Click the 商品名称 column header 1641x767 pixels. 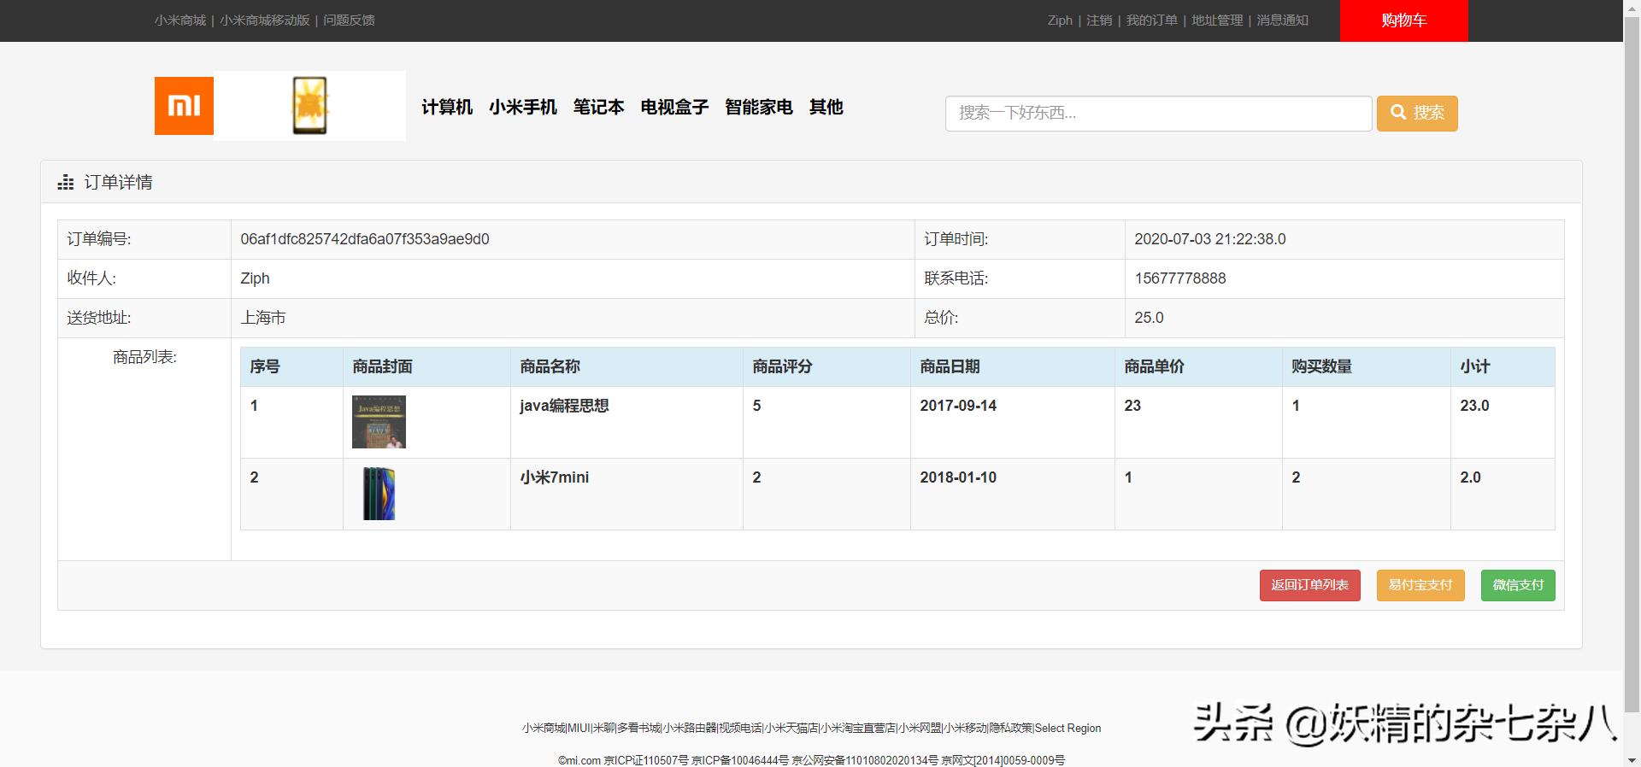pos(550,366)
